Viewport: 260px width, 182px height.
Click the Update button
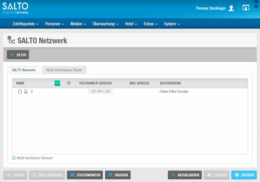pos(15,175)
